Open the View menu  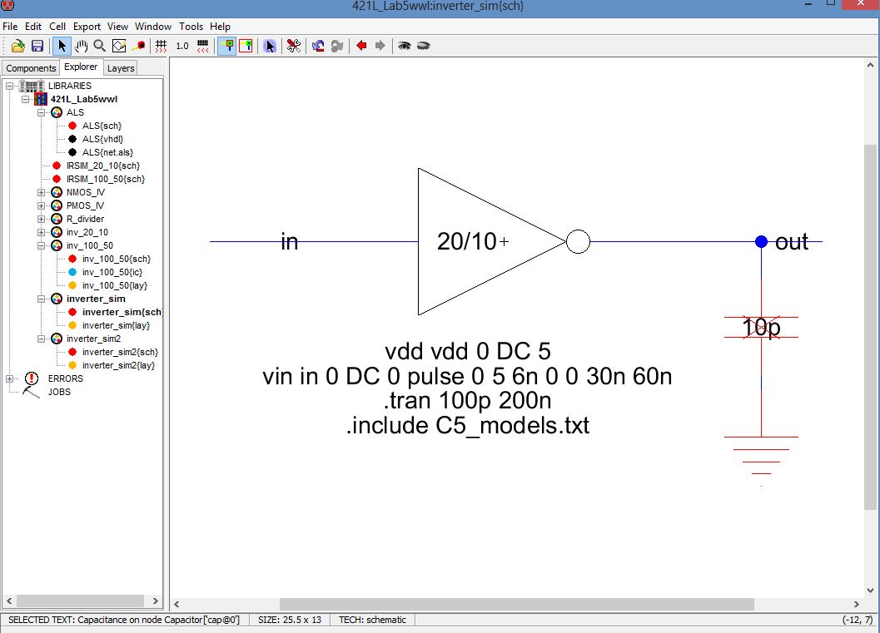pyautogui.click(x=118, y=27)
